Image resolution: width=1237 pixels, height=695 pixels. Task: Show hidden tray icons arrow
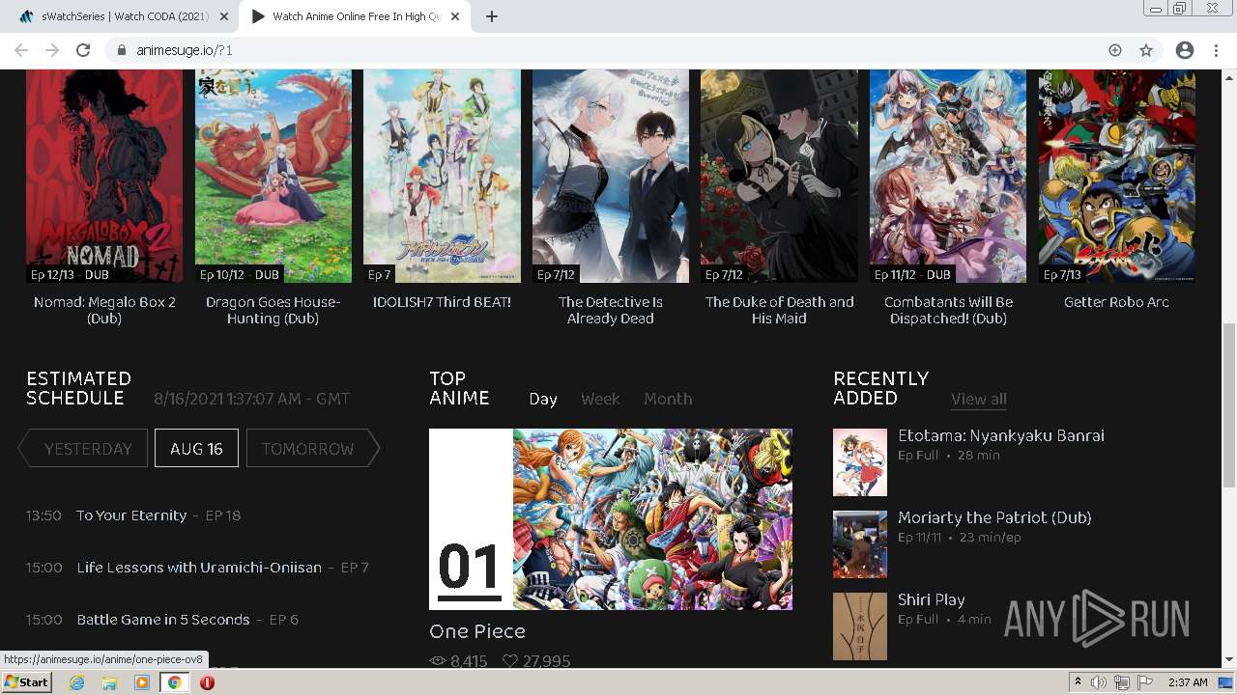click(x=1079, y=682)
